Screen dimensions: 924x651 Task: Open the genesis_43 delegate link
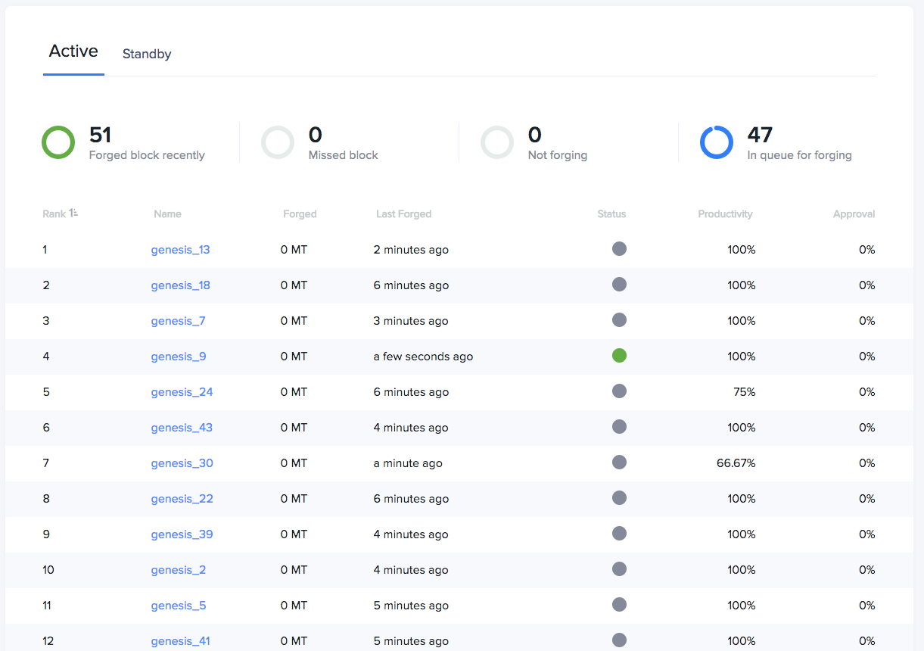click(182, 428)
